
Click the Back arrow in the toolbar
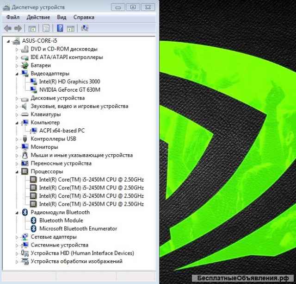tap(7, 28)
